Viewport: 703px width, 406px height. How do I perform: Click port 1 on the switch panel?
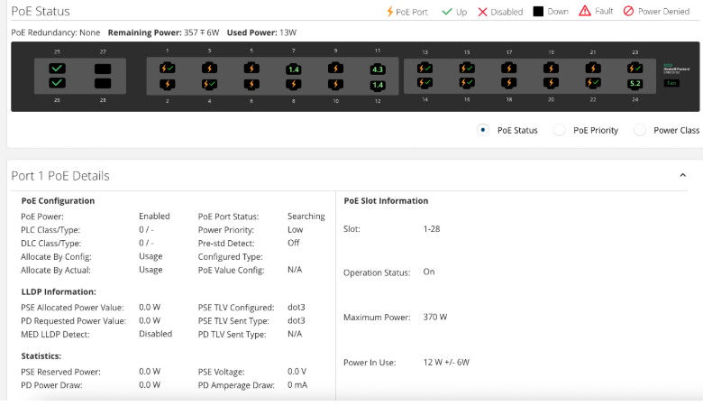click(x=167, y=68)
